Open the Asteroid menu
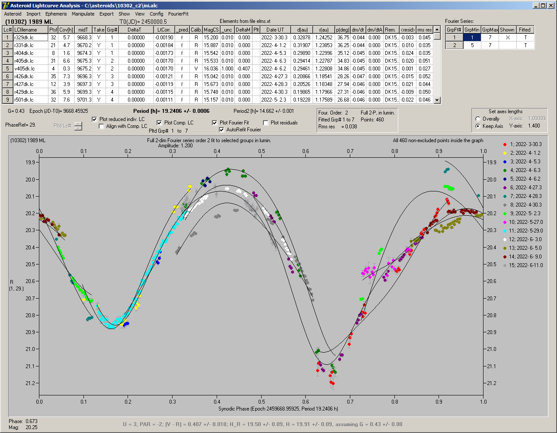This screenshot has height=433, width=557. click(x=13, y=14)
